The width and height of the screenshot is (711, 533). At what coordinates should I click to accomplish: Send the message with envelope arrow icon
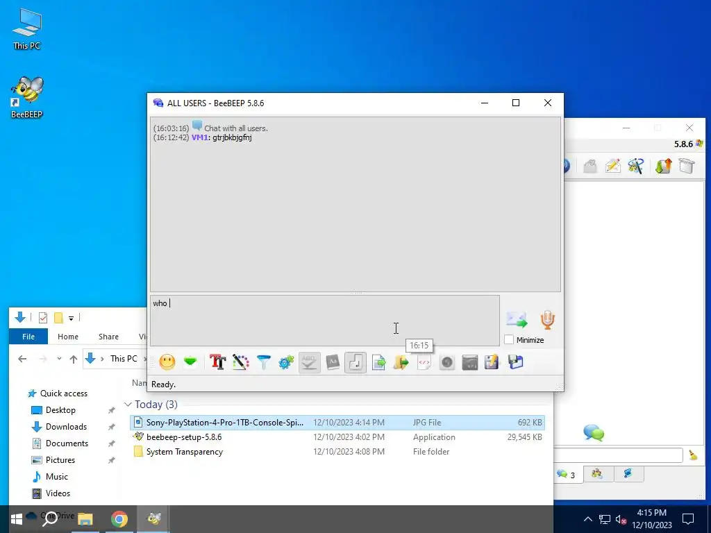point(517,319)
